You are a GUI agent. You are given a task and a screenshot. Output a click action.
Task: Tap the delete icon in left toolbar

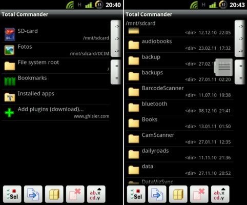(x=75, y=194)
